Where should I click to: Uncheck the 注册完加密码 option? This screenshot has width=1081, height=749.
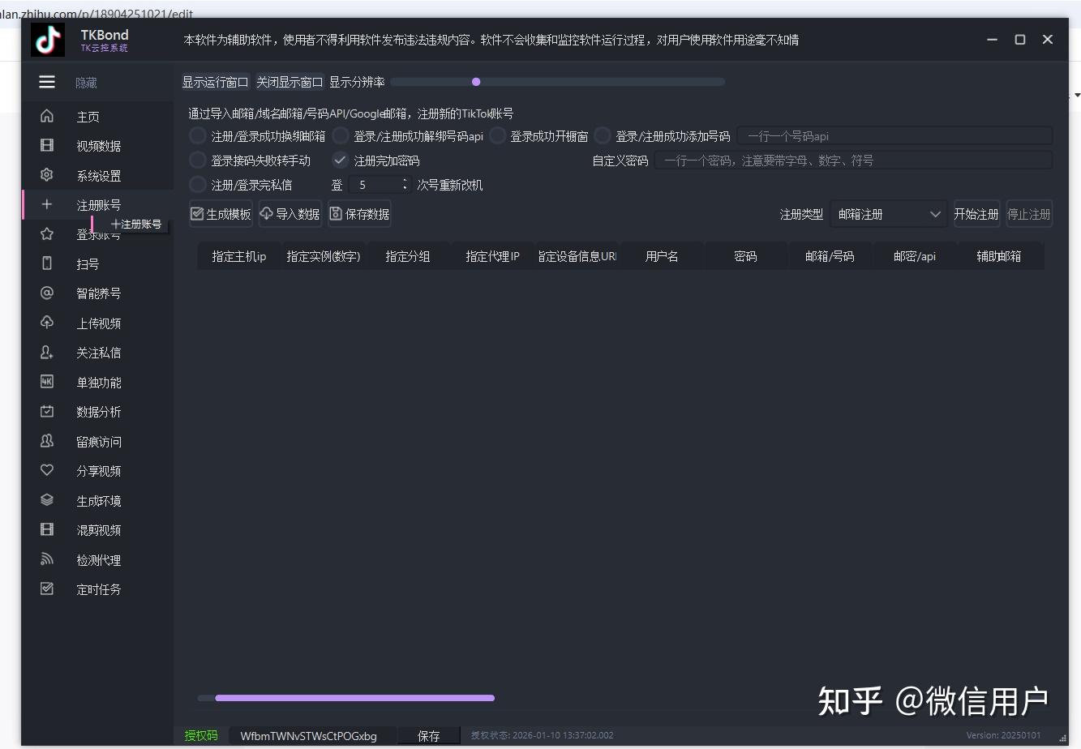(340, 160)
